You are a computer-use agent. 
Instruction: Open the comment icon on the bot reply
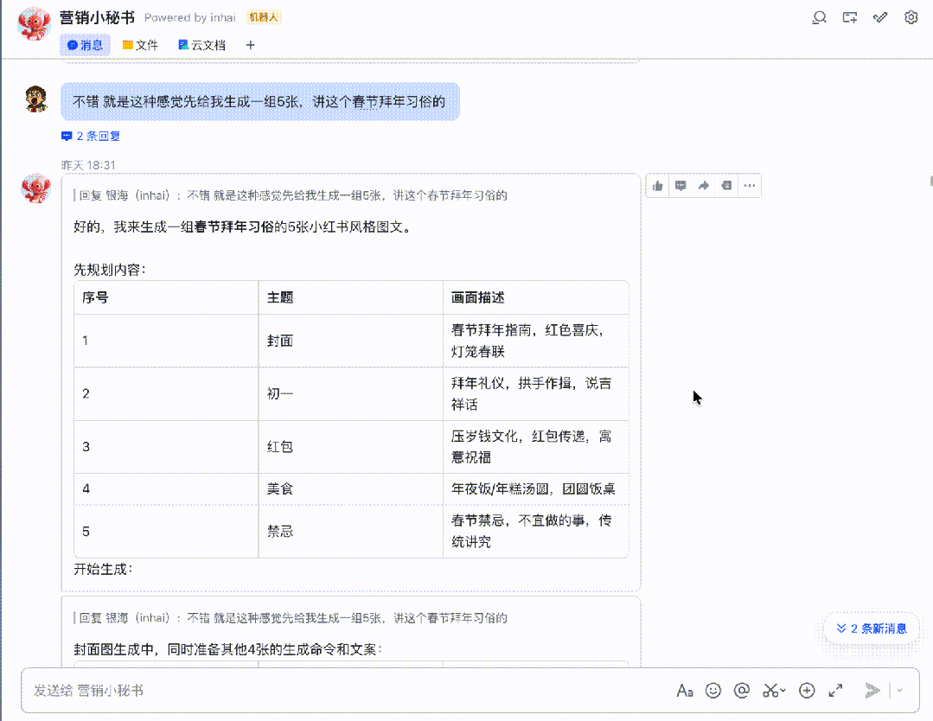[x=681, y=185]
